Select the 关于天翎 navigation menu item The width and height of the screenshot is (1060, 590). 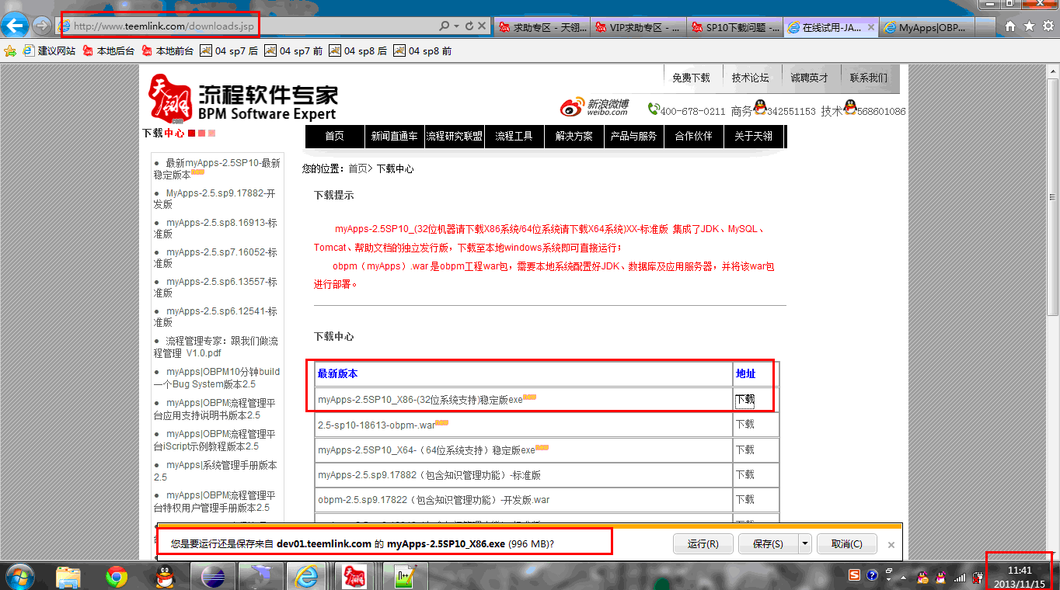(x=753, y=136)
